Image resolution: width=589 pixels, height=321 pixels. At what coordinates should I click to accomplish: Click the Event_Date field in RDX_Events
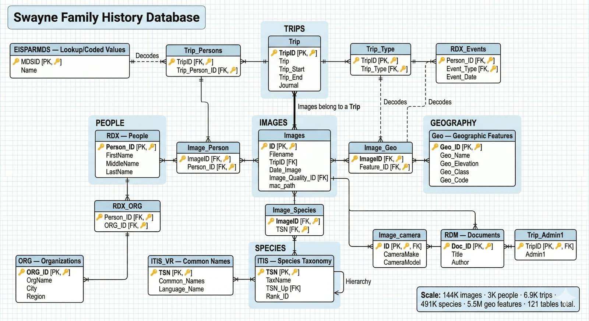point(461,77)
